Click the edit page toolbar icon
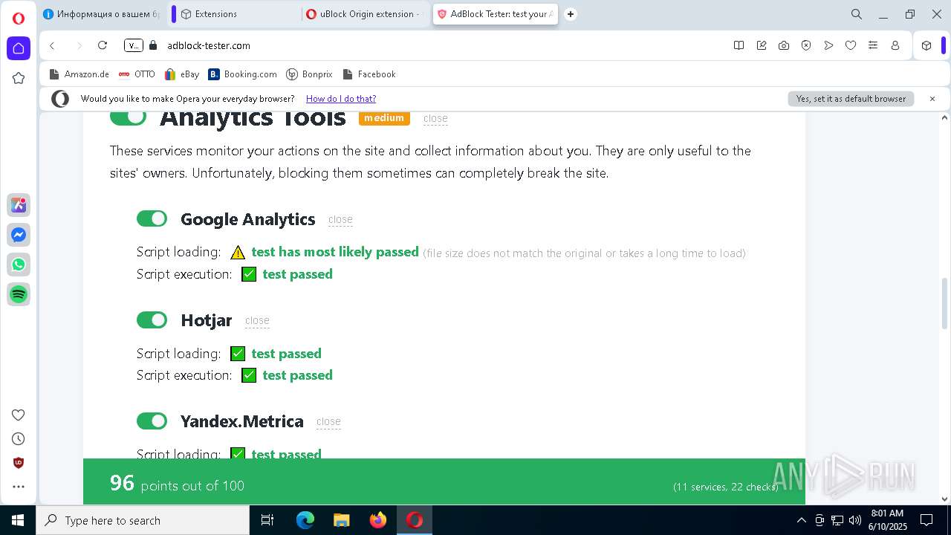Screen dimensions: 951x535 (x=762, y=45)
